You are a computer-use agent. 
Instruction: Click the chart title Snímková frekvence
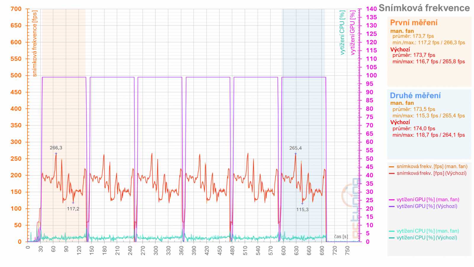pos(424,8)
